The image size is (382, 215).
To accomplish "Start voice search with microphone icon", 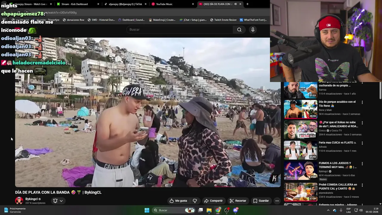I will 253,30.
